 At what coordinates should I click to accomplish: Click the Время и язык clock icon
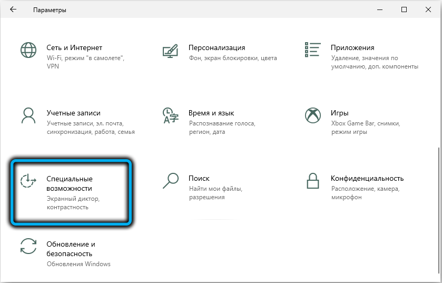click(x=170, y=115)
